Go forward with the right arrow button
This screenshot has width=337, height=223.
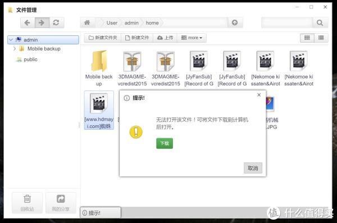(42, 22)
